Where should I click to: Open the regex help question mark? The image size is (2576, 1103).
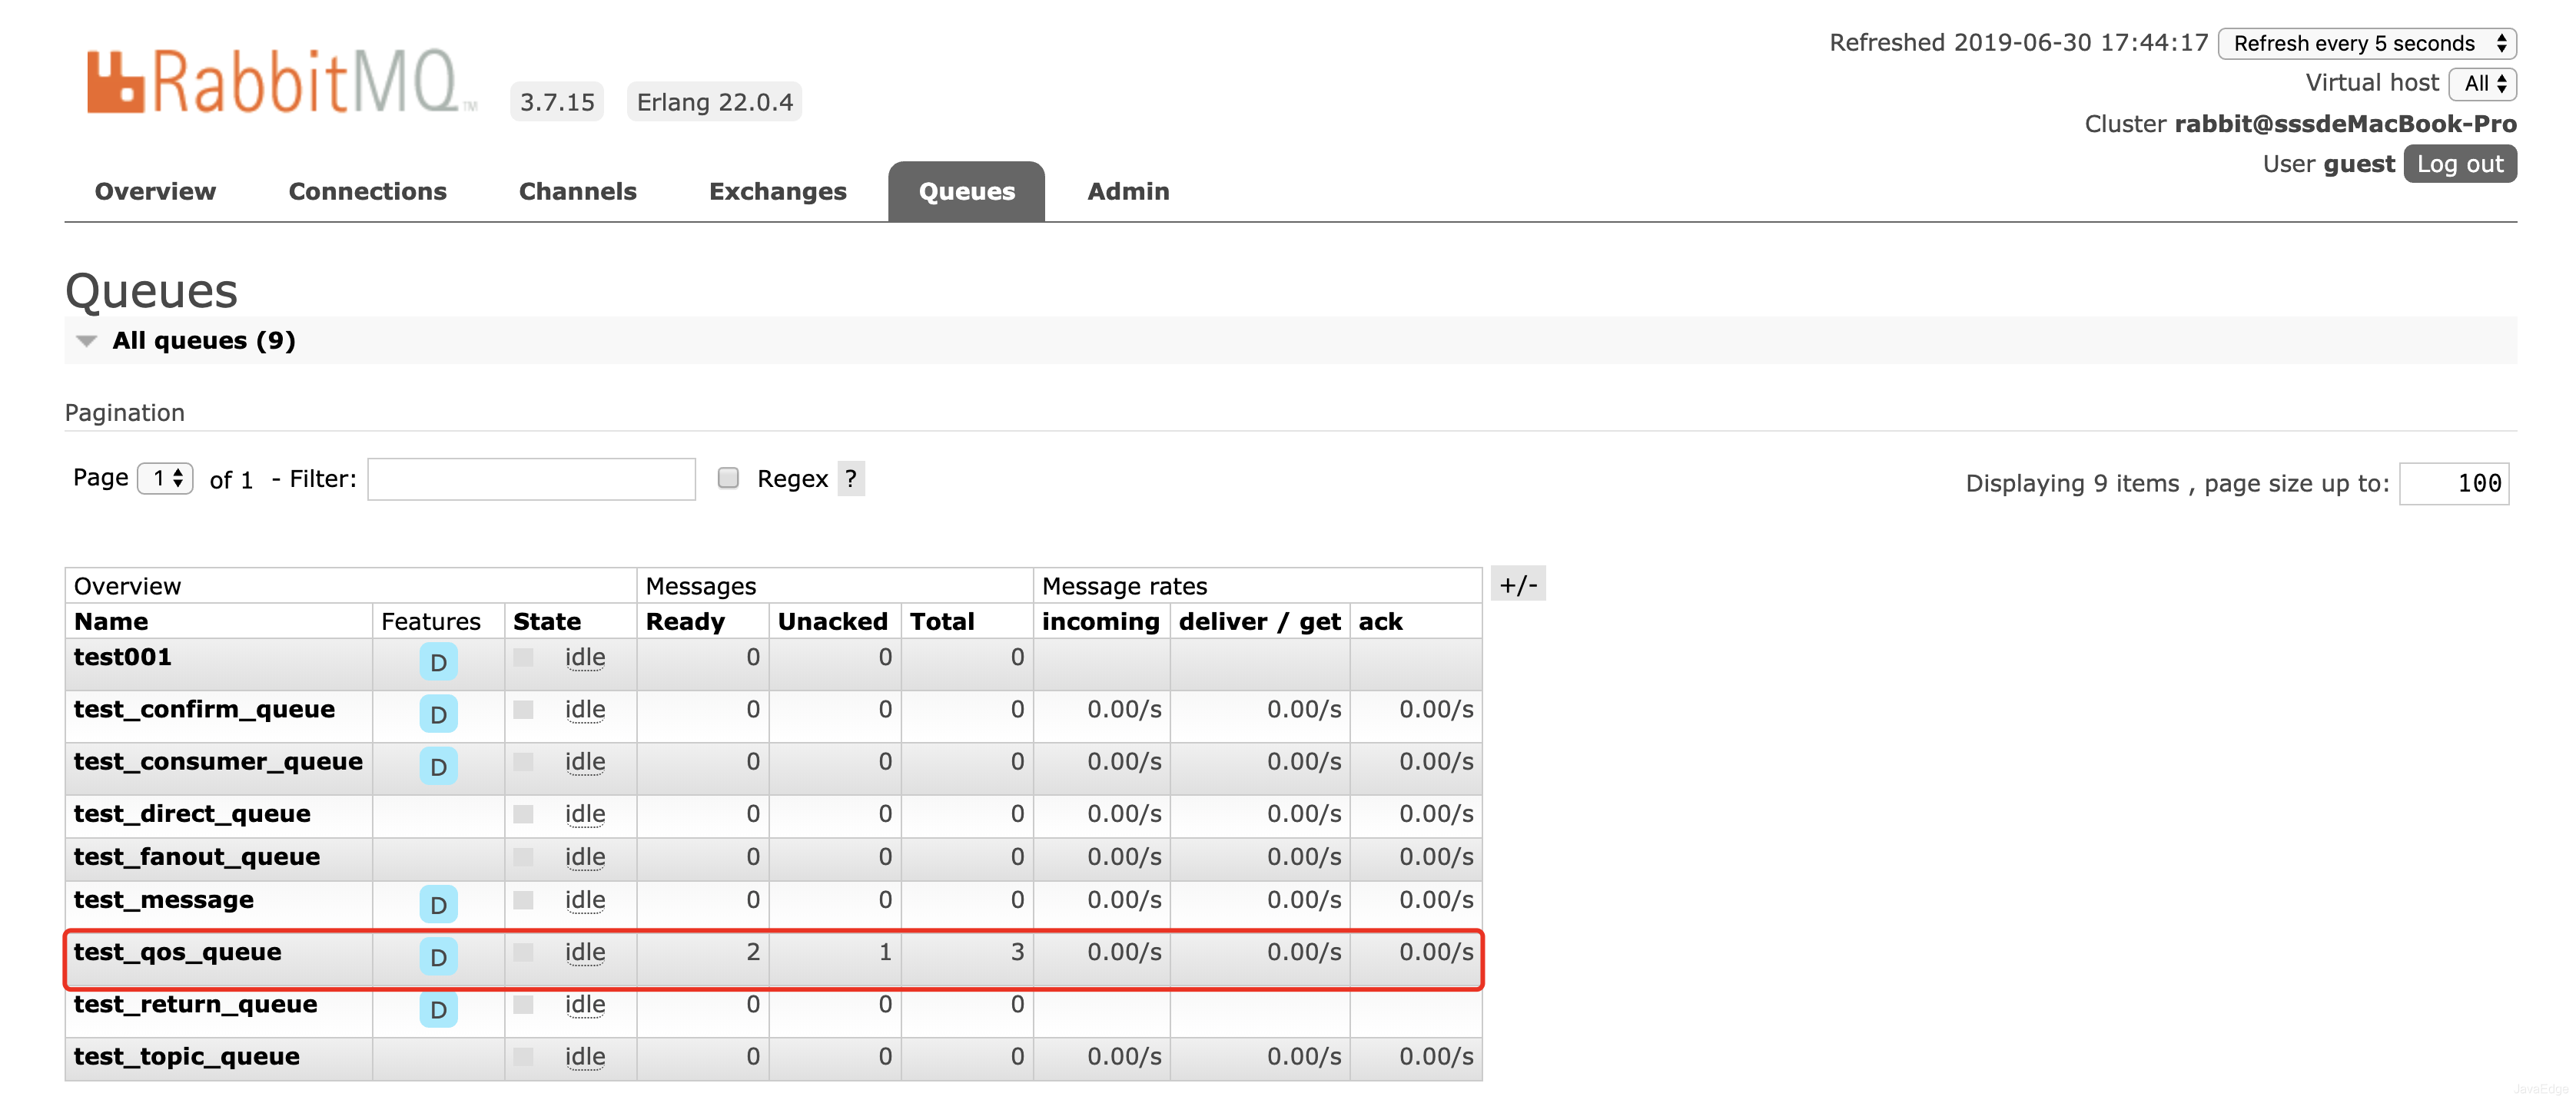[850, 479]
